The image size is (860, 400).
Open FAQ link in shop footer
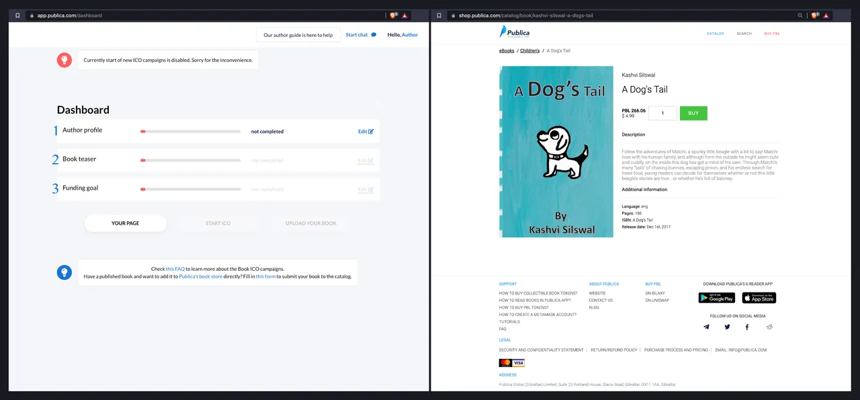pyautogui.click(x=503, y=329)
